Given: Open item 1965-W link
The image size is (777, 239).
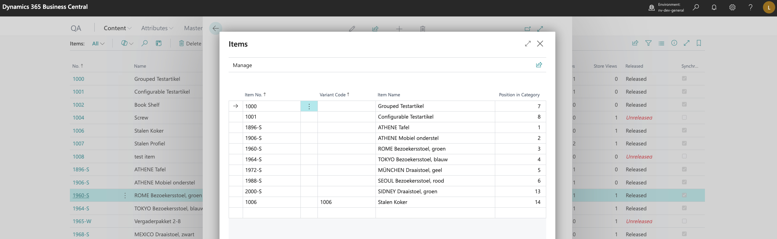Looking at the screenshot, I should point(82,221).
